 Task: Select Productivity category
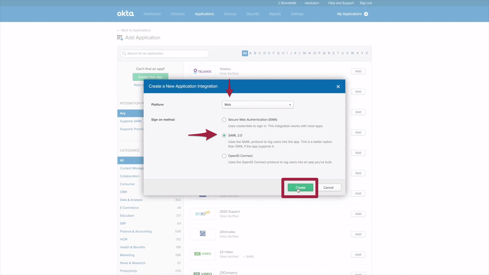pos(128,271)
